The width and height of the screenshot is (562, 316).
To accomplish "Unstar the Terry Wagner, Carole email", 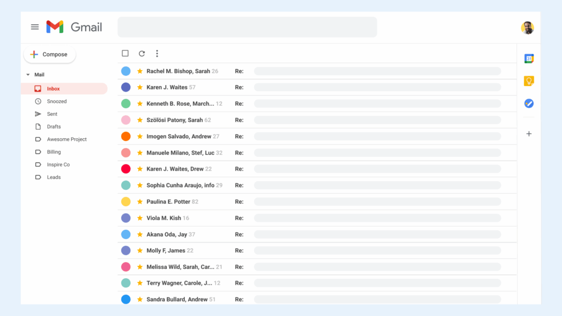I will click(x=140, y=283).
